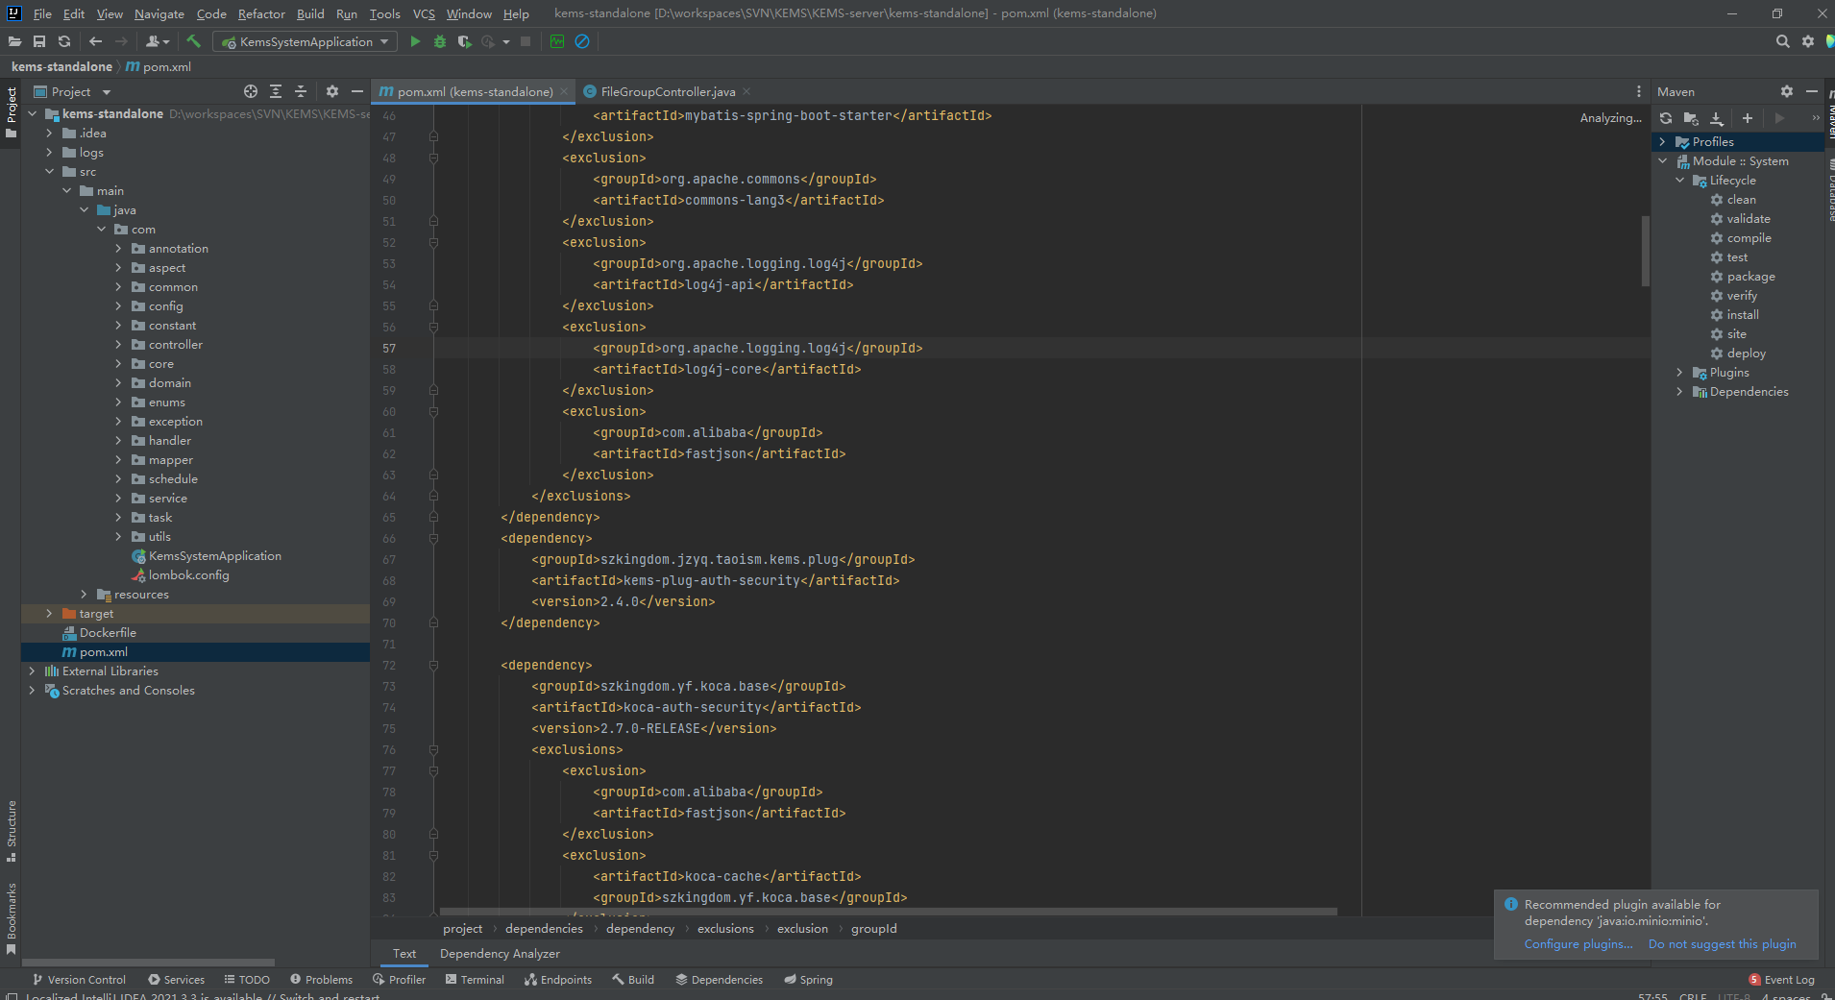Open the Navigate menu
The height and width of the screenshot is (1000, 1835).
tap(159, 13)
